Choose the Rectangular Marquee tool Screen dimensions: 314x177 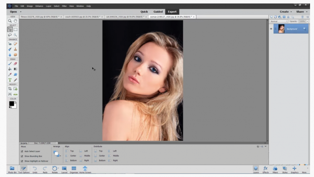(x=15, y=29)
